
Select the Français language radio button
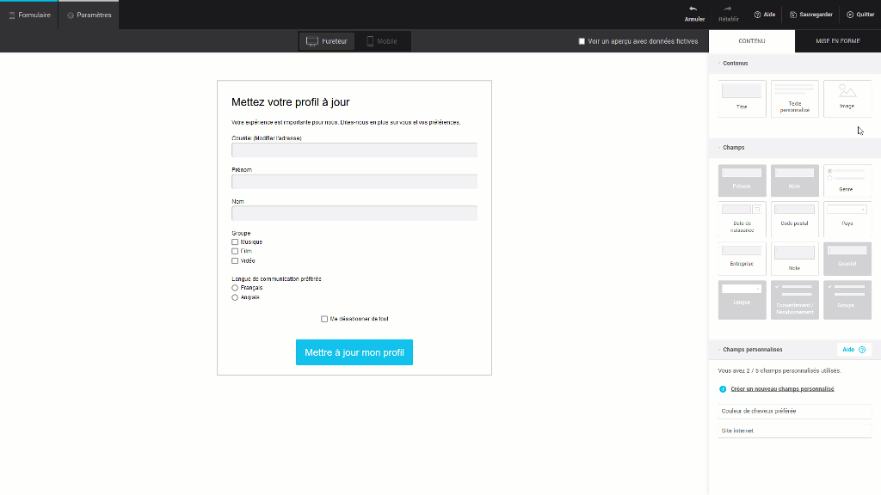235,288
